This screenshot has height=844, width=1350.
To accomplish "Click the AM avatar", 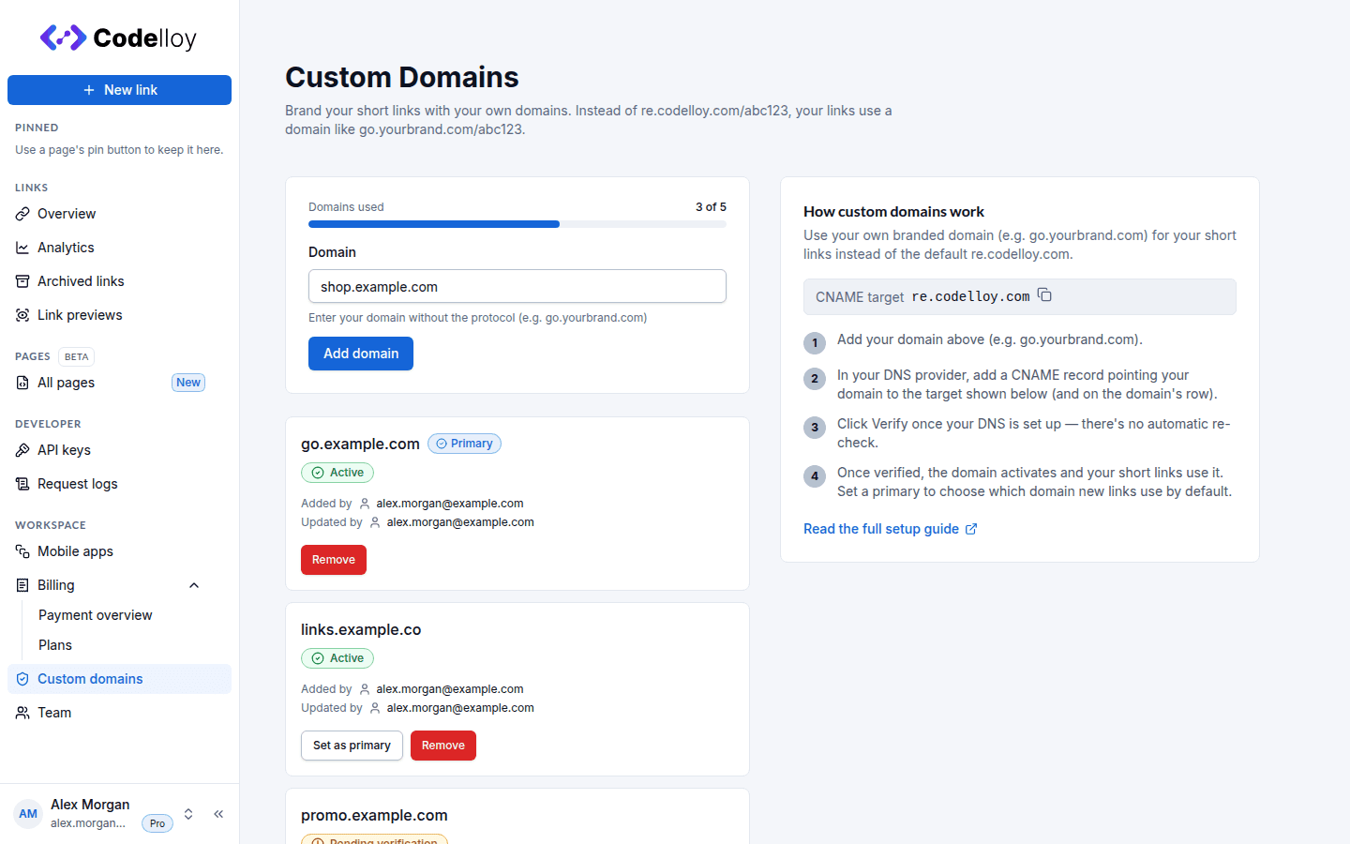I will point(28,814).
